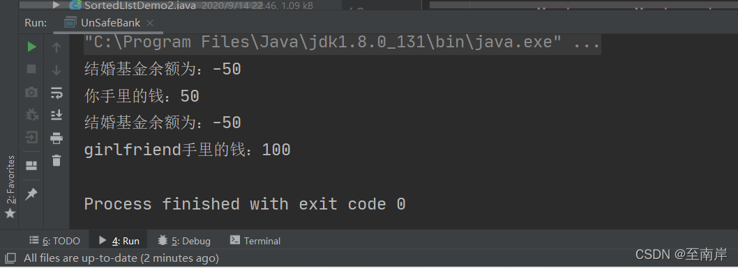Click the Down the Stack Trace arrow
This screenshot has width=738, height=268.
57,70
